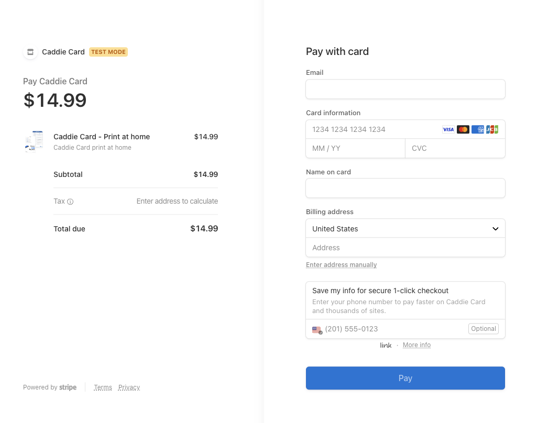The width and height of the screenshot is (559, 423).
Task: Click the American Express logo
Action: pos(477,129)
